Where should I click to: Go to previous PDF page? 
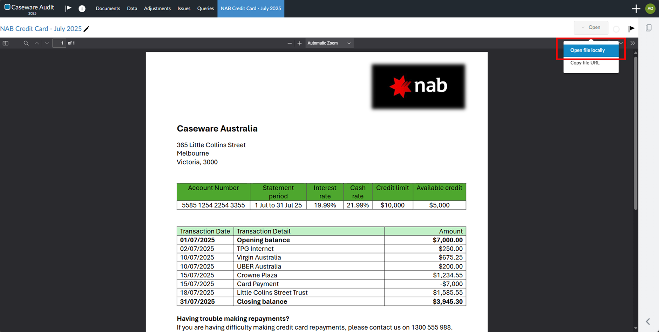point(37,43)
